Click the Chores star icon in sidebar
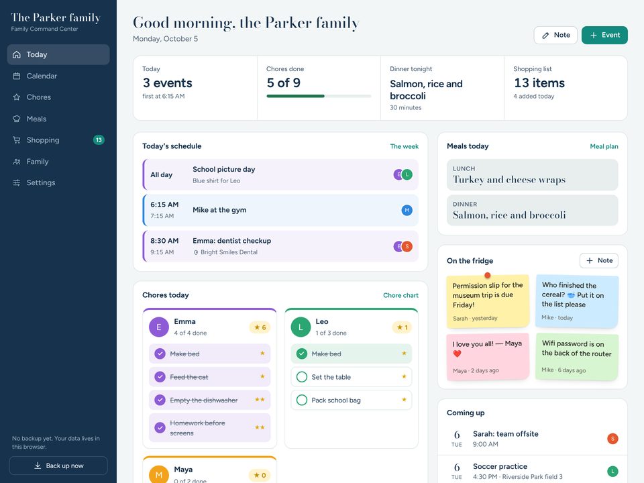The width and height of the screenshot is (644, 483). [x=16, y=97]
